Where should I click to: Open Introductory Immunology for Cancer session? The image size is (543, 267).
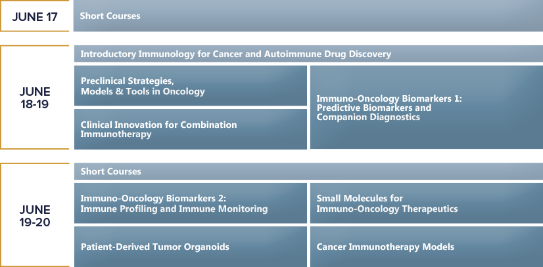(x=307, y=54)
